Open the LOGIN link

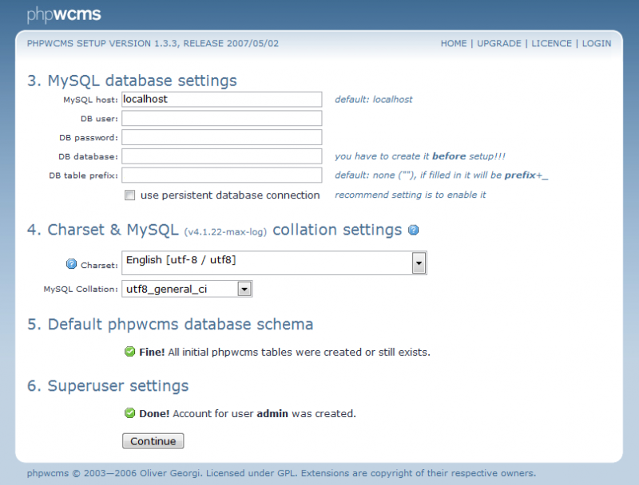[x=597, y=44]
